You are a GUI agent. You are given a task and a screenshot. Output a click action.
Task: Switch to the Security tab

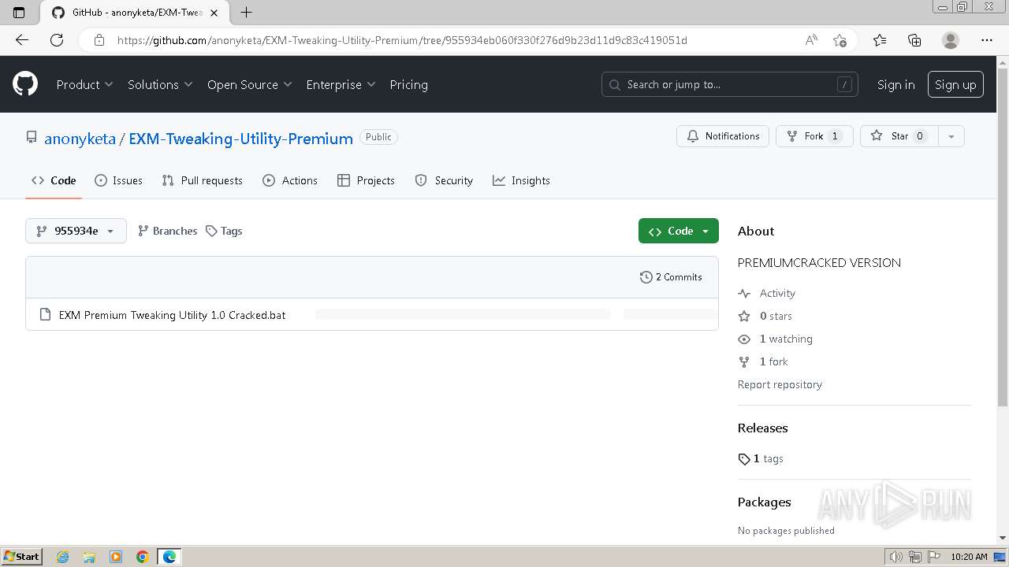pyautogui.click(x=444, y=180)
